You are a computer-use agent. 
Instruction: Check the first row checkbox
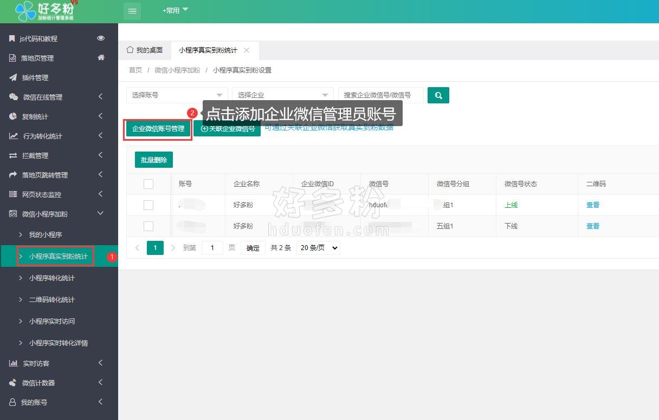coord(148,205)
